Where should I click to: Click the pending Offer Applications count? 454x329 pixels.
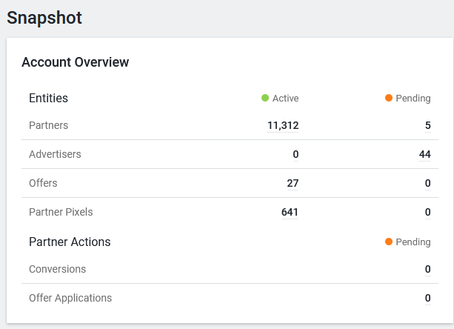[x=427, y=298]
